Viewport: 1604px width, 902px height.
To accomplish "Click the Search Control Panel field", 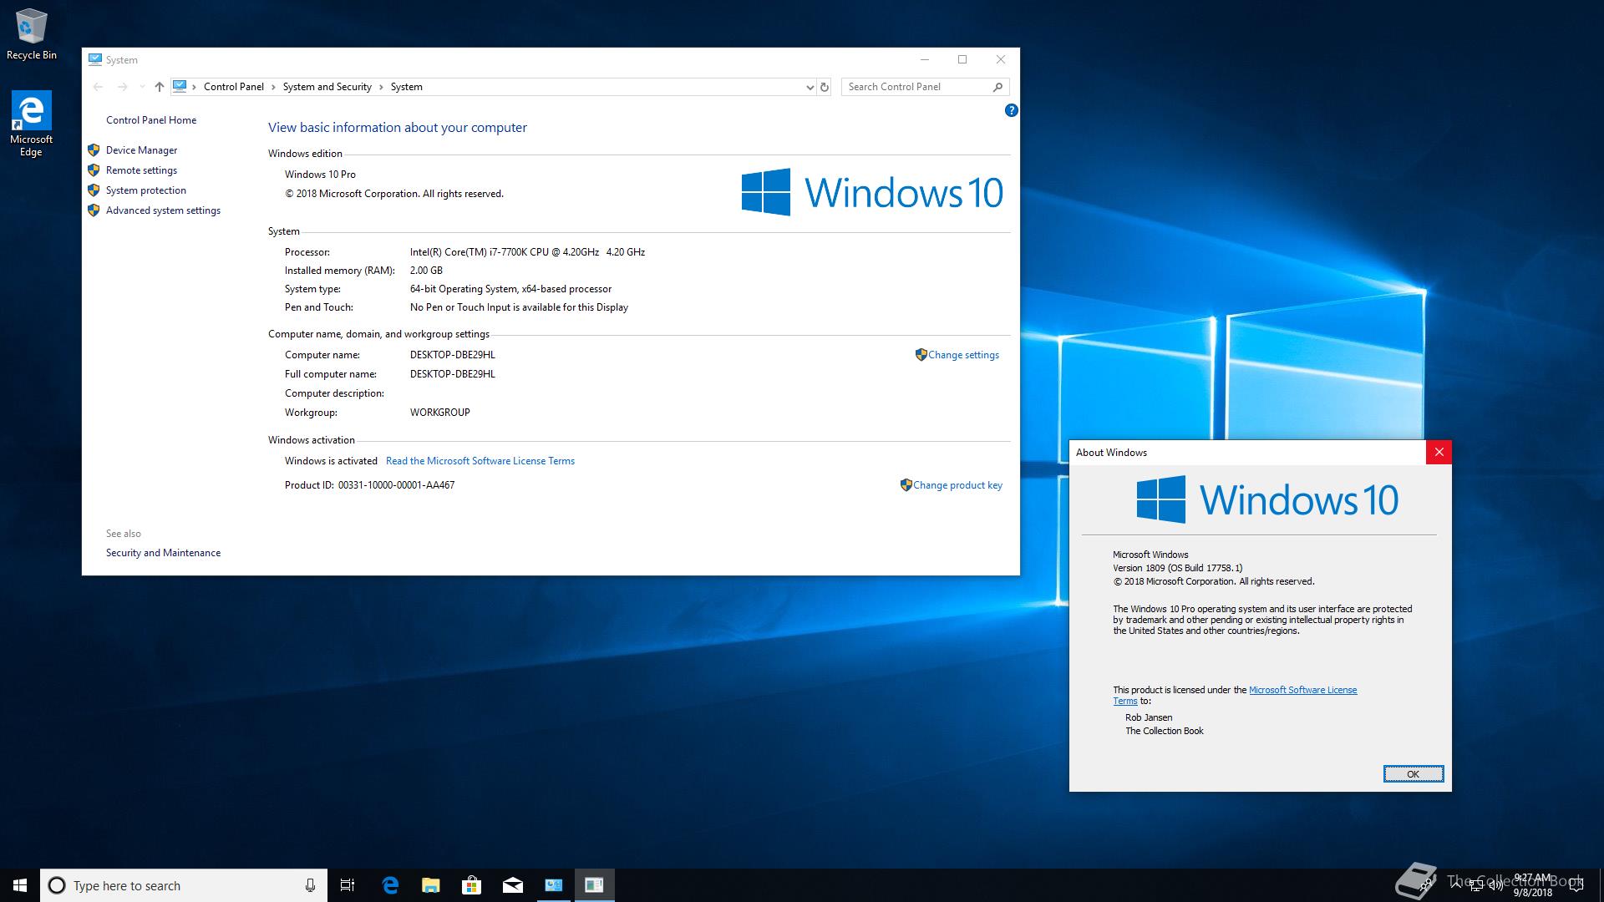I will pyautogui.click(x=915, y=87).
